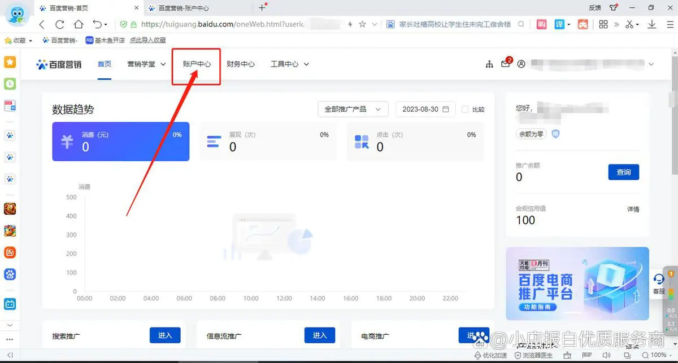Click the browser home button

(79, 24)
